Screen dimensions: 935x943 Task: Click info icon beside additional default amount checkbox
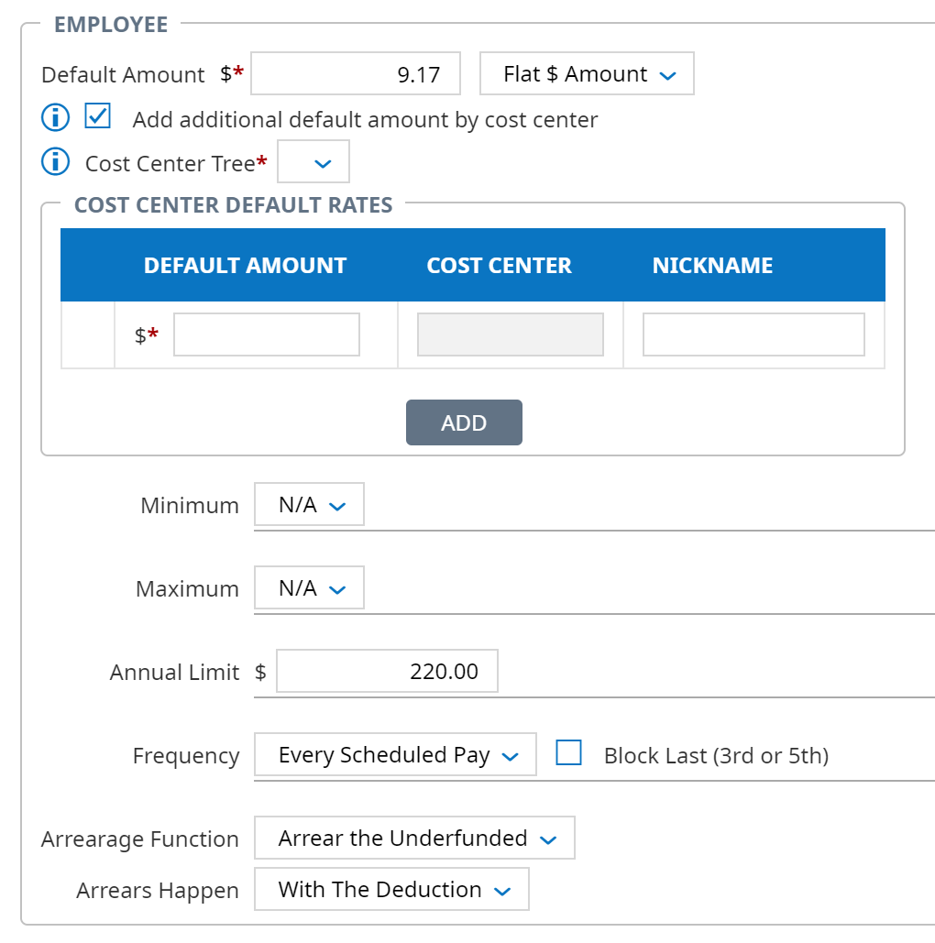pos(55,116)
